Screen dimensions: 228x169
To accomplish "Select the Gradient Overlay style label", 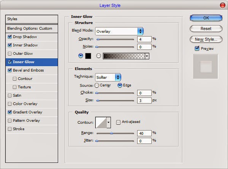I will 27,112.
